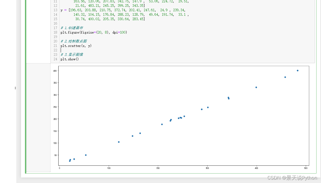Click the topmost scatter point near 400
This screenshot has width=321, height=183.
(x=297, y=70)
